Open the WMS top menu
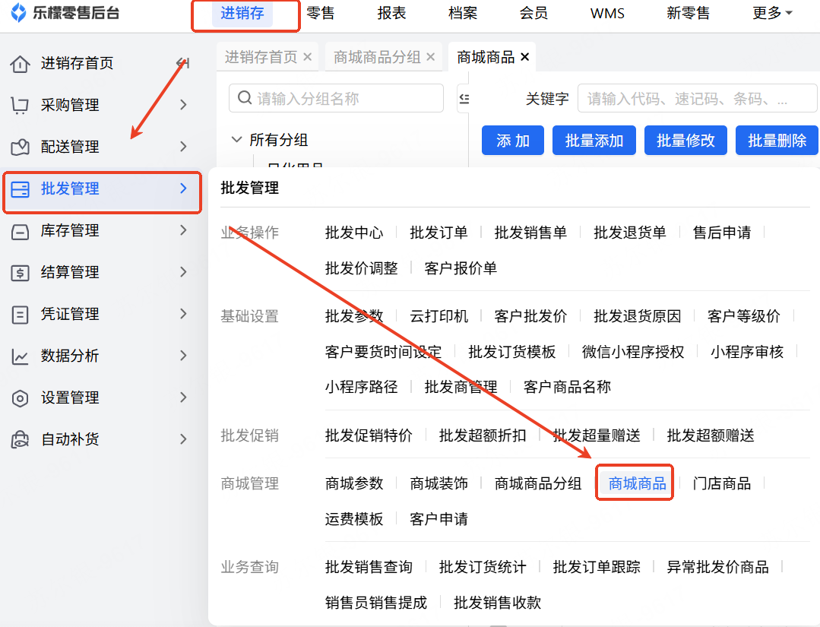The width and height of the screenshot is (820, 627). (x=607, y=13)
